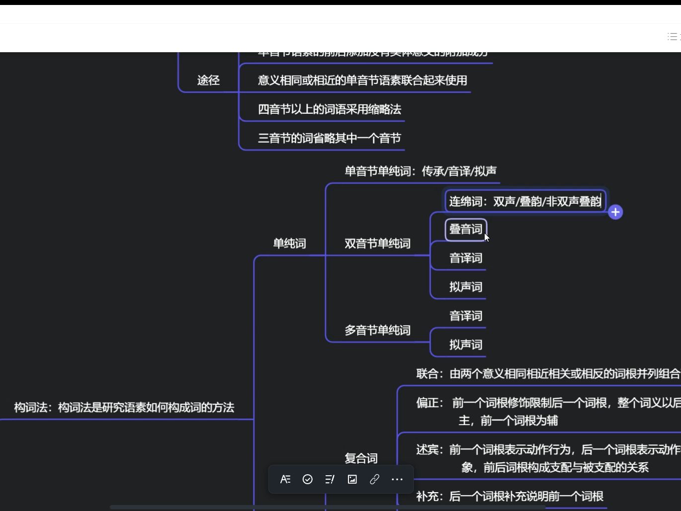Insert an image via the toolbar image icon
The height and width of the screenshot is (511, 681).
pyautogui.click(x=352, y=479)
